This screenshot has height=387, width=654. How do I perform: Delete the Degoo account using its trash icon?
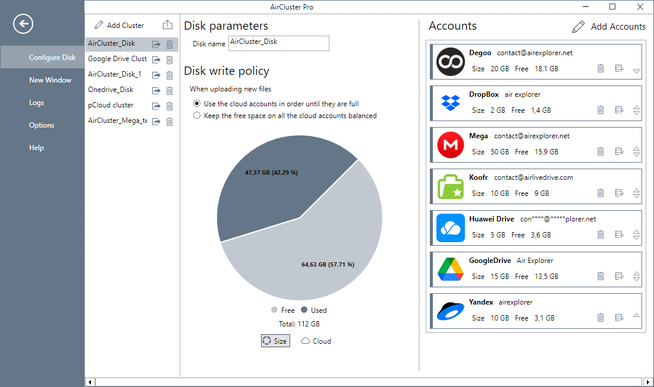(x=600, y=68)
